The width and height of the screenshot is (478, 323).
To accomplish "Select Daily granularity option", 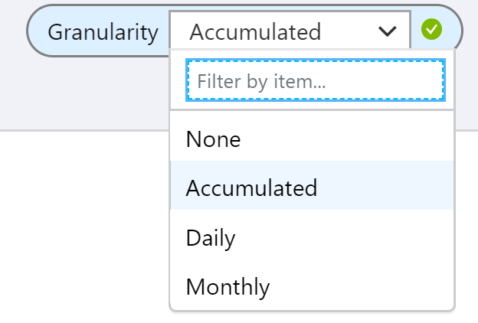I will tap(211, 237).
